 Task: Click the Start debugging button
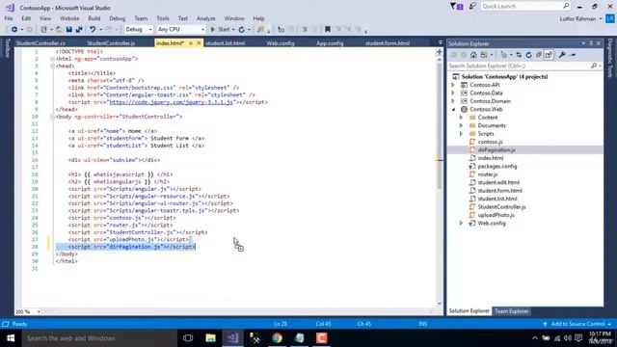(x=221, y=30)
